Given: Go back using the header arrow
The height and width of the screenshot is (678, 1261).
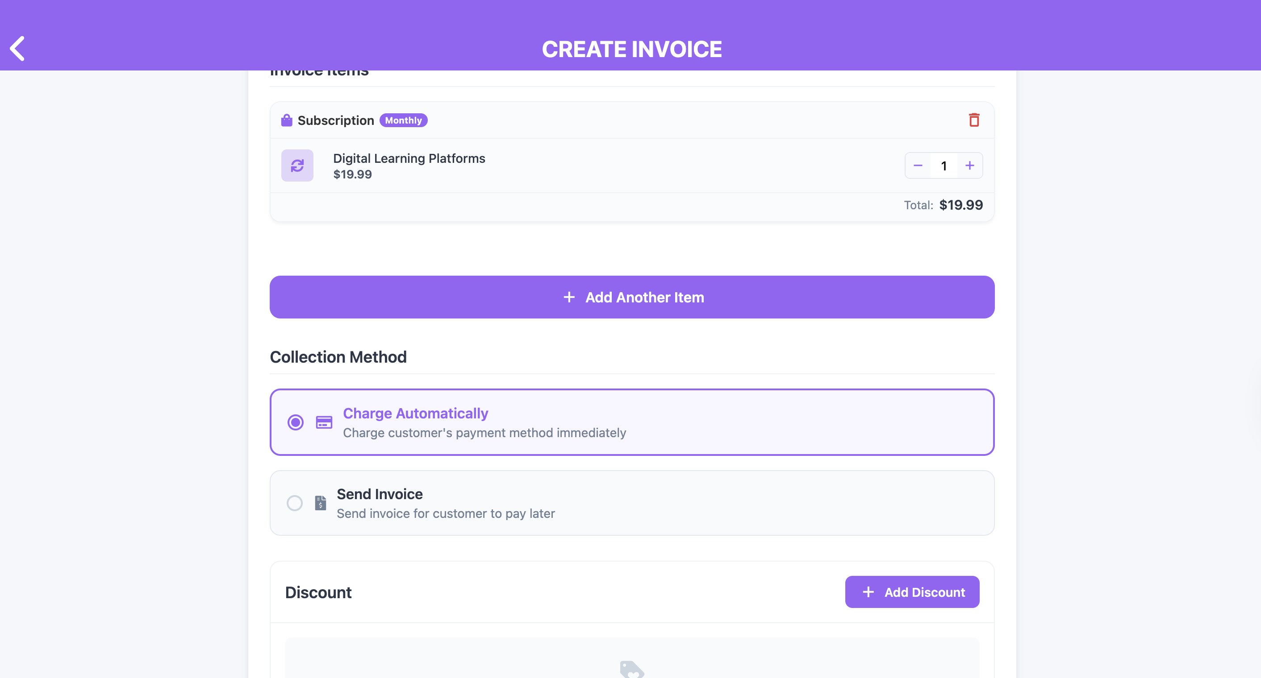Looking at the screenshot, I should 17,48.
